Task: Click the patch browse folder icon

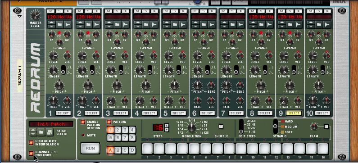Action: point(41,132)
